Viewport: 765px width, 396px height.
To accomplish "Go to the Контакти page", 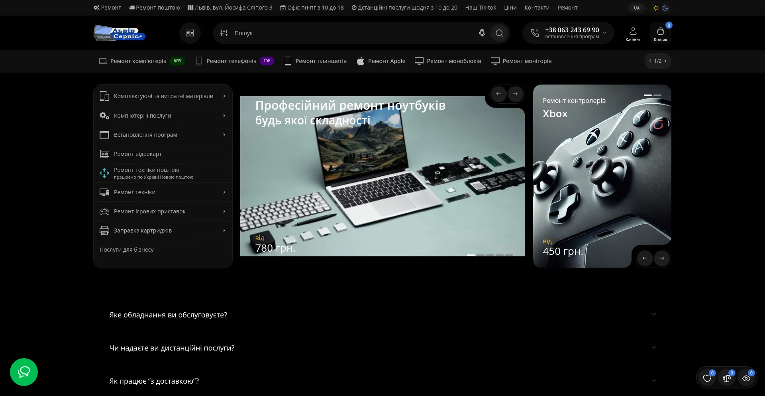I will pos(537,8).
